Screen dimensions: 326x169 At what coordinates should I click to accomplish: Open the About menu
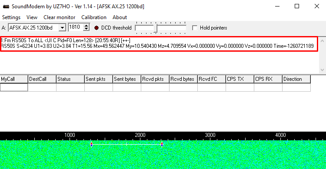pyautogui.click(x=120, y=17)
